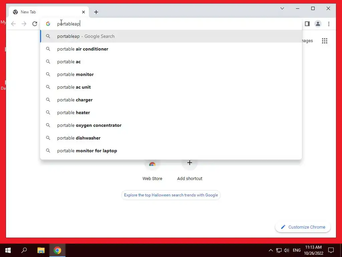The height and width of the screenshot is (257, 342).
Task: Minimize the Chrome window
Action: [298, 8]
